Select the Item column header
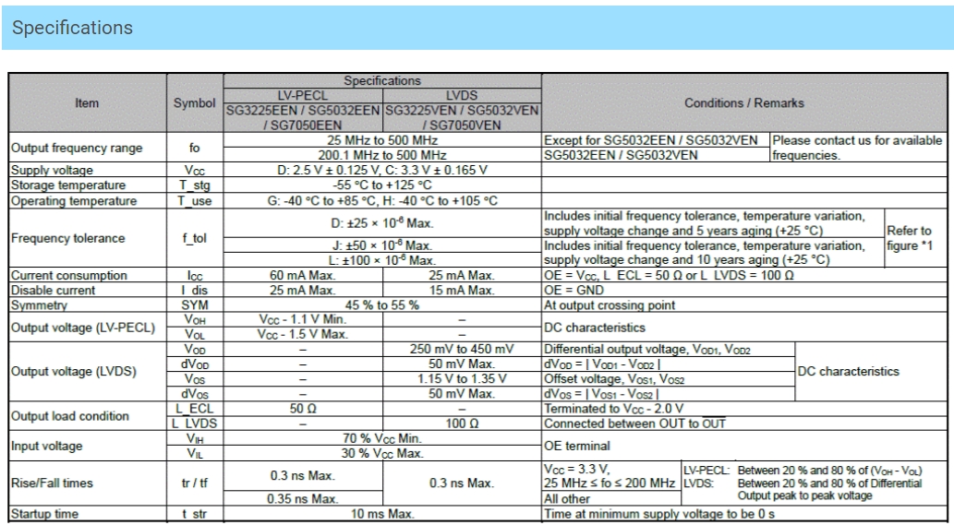The width and height of the screenshot is (954, 525). (x=87, y=102)
